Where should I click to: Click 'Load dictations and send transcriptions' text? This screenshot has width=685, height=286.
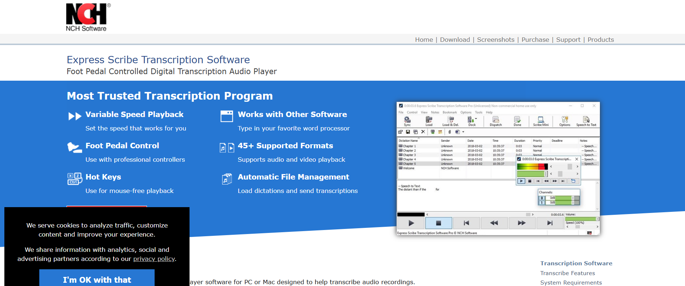(298, 191)
